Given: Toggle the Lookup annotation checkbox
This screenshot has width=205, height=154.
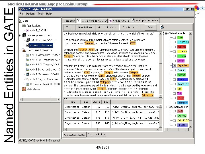Looking at the screenshot, I should pyautogui.click(x=175, y=56).
